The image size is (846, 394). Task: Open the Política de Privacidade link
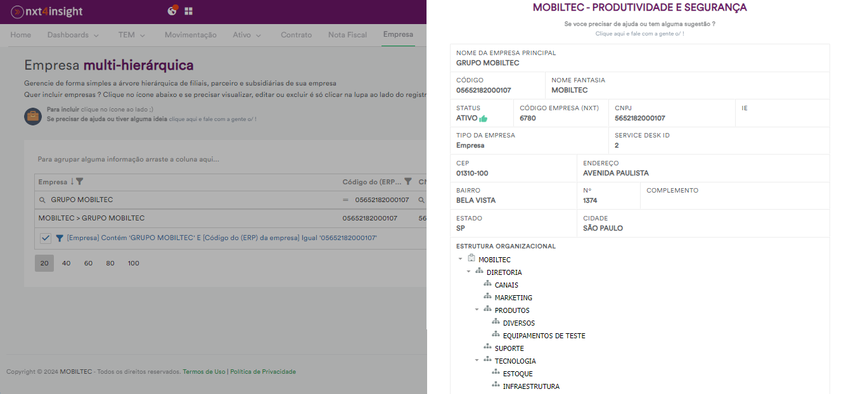click(x=263, y=372)
